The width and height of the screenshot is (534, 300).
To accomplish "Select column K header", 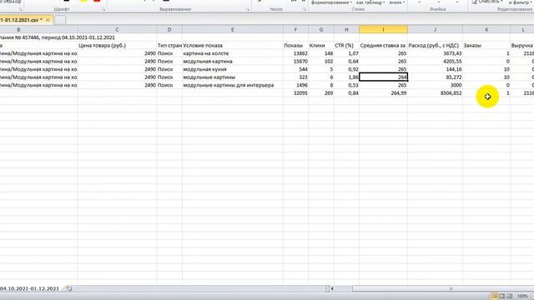I will coord(486,30).
